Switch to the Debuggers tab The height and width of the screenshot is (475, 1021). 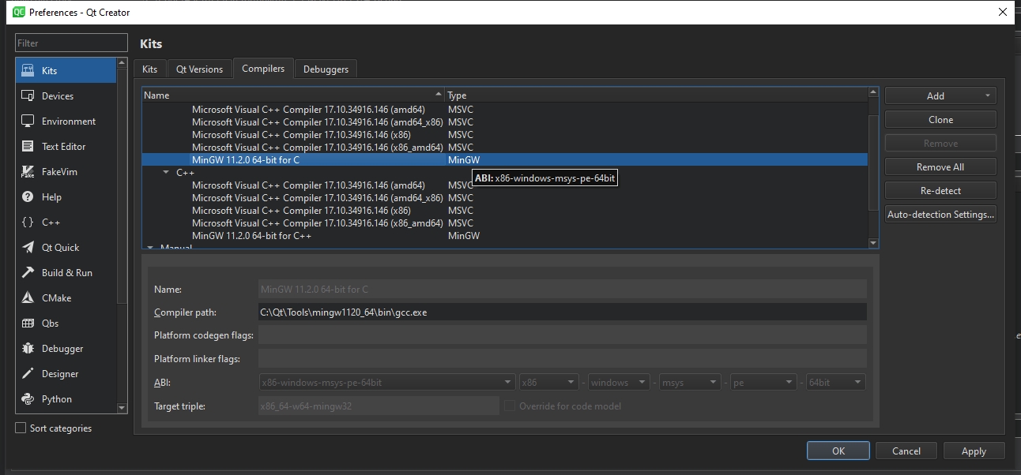[326, 69]
